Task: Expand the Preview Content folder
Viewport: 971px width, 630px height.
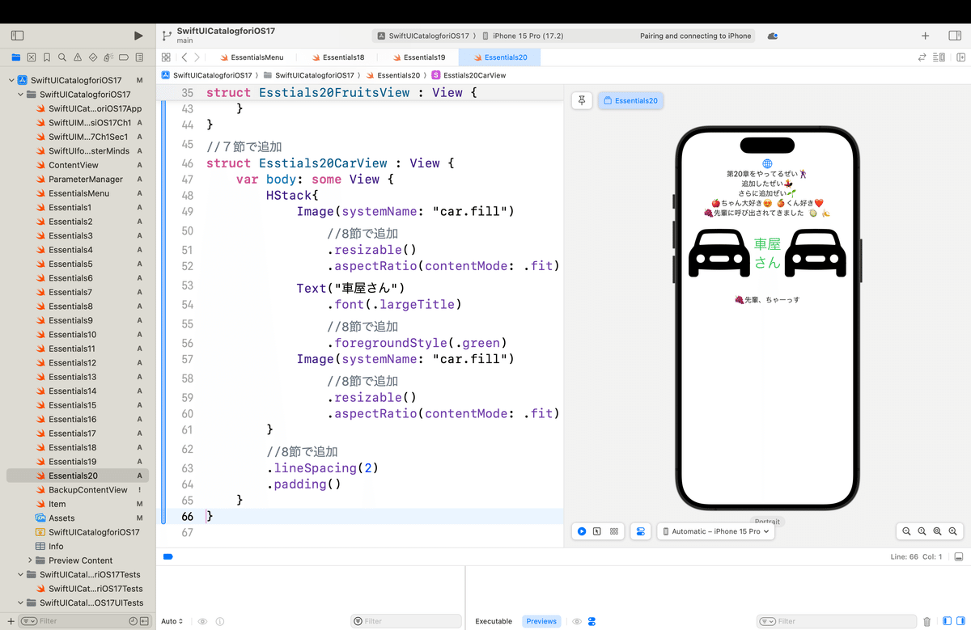Action: pos(30,560)
